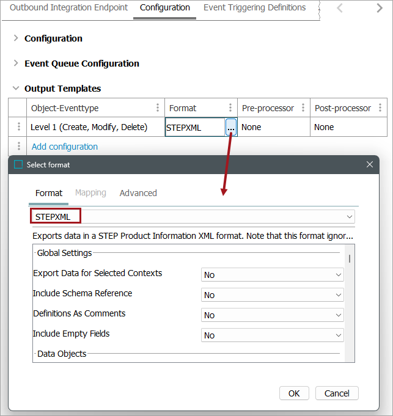Open Format column options menu
This screenshot has height=416, width=393.
click(230, 108)
